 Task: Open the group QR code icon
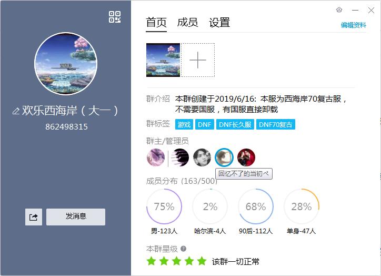[x=115, y=17]
